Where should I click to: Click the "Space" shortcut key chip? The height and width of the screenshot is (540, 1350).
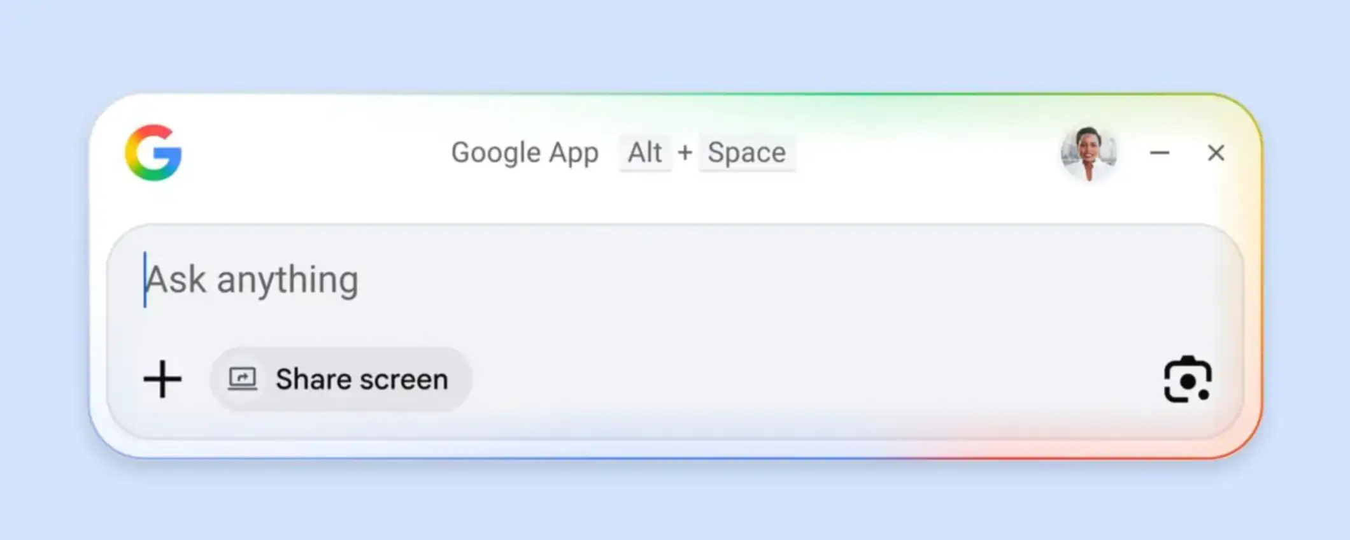click(x=746, y=153)
